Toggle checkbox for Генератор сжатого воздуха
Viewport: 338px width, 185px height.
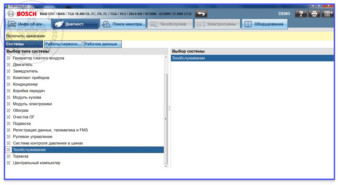pos(8,58)
